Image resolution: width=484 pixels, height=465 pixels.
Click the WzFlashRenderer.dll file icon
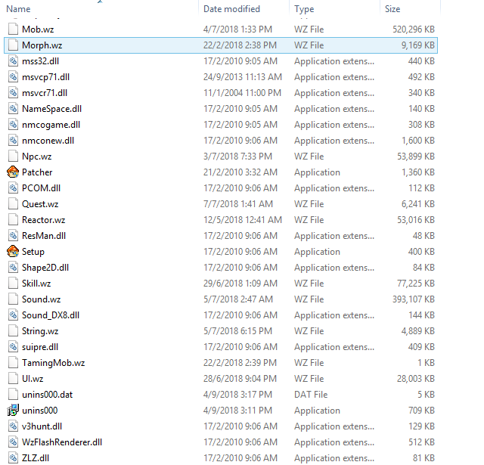(13, 442)
